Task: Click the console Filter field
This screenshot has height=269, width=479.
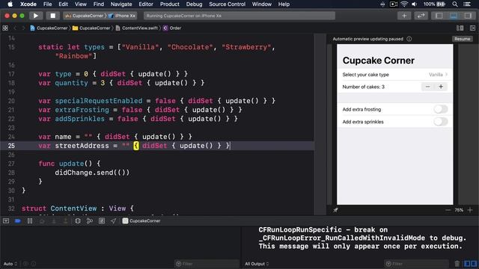Action: [x=416, y=264]
